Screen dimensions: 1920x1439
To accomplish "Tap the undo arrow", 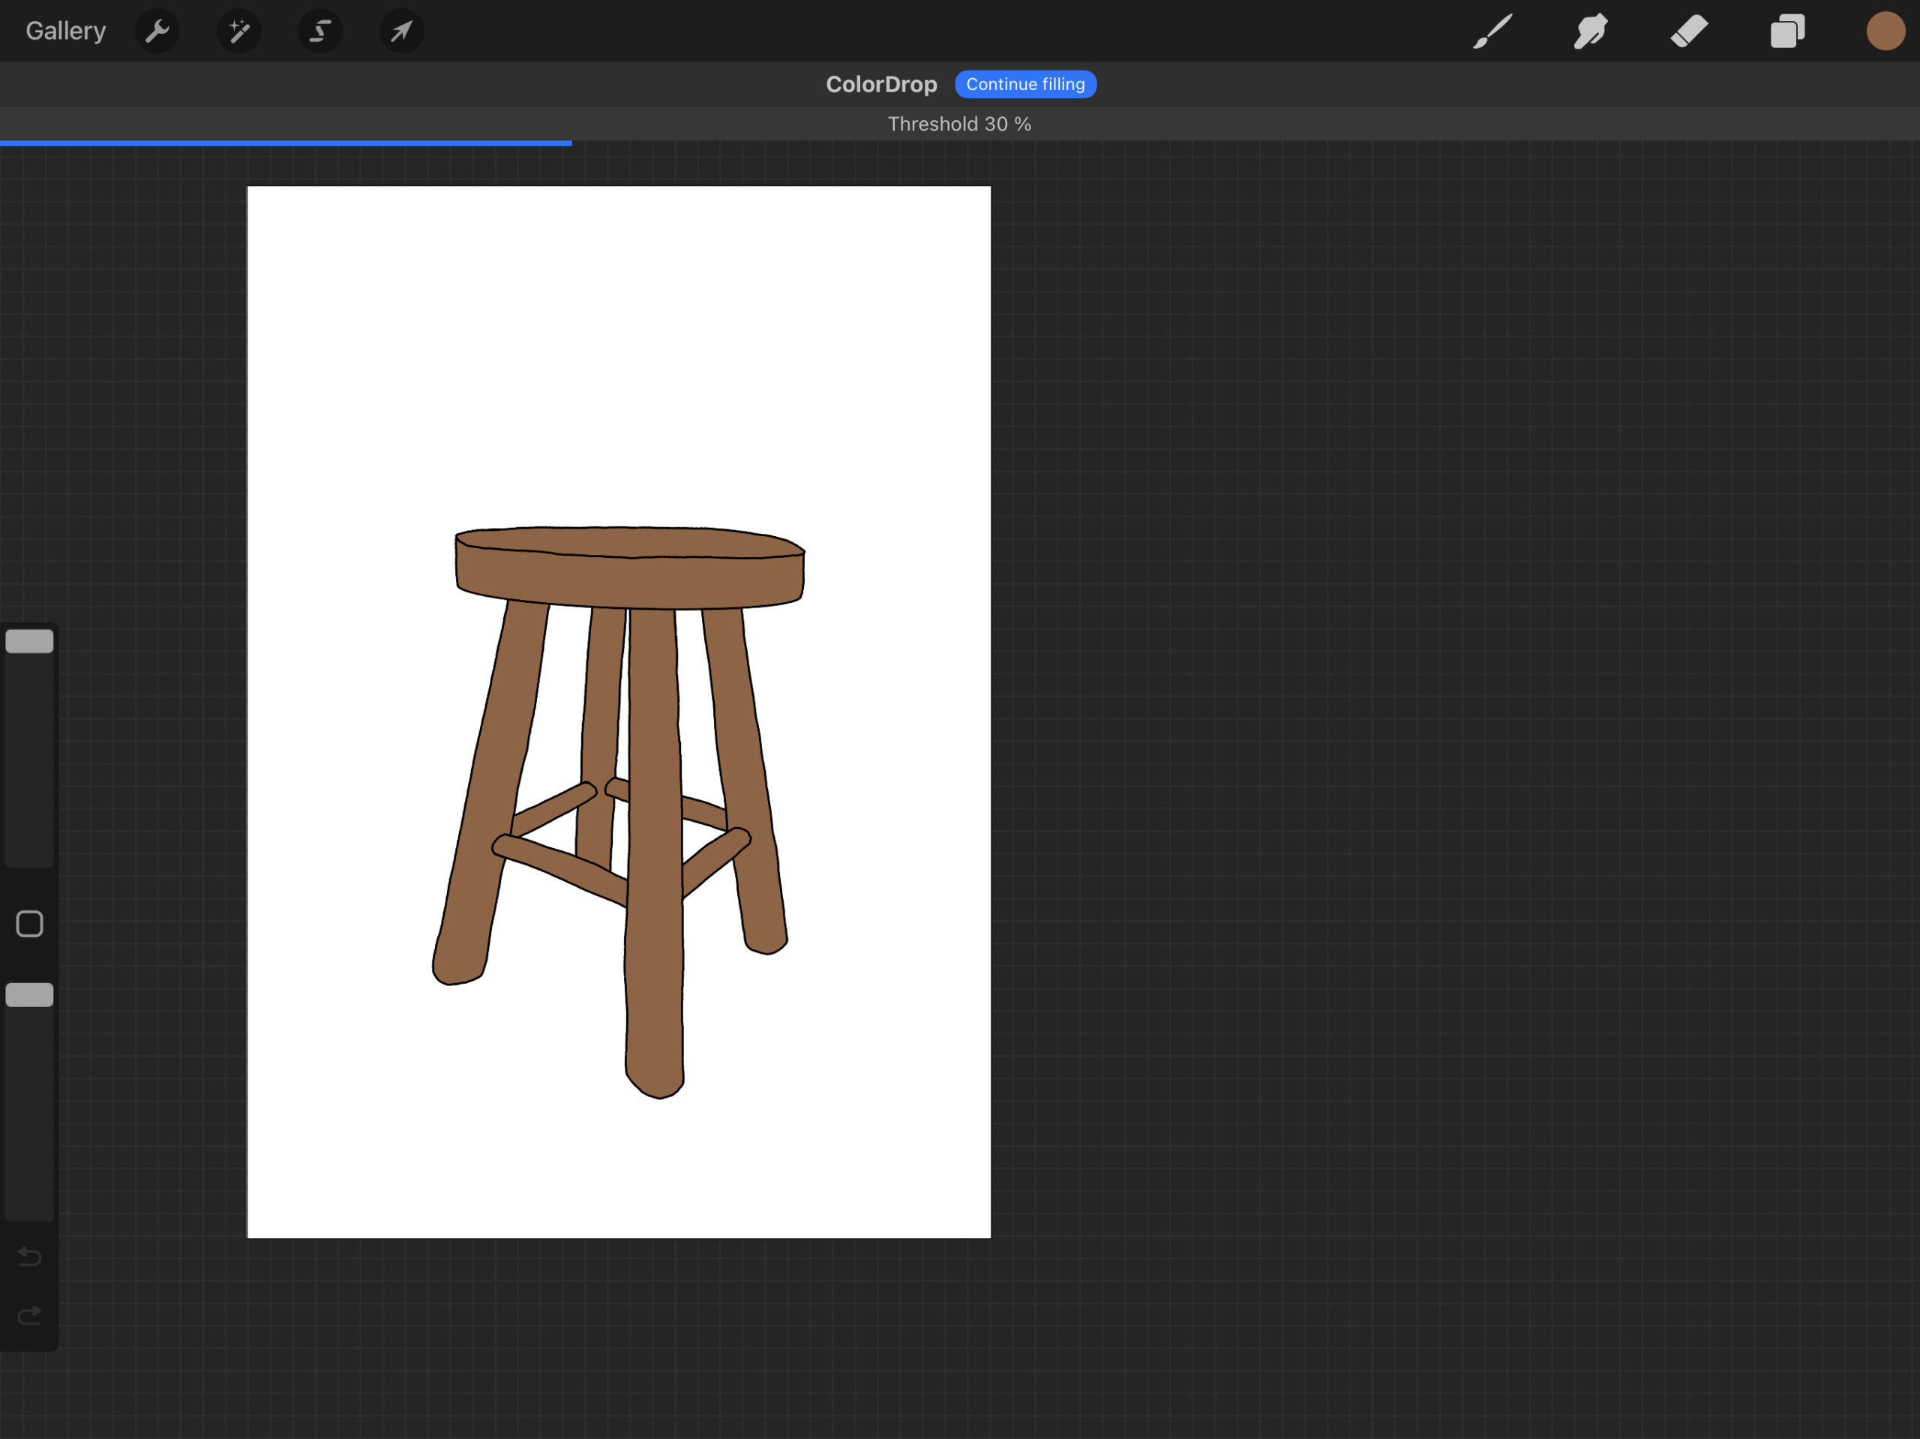I will click(29, 1256).
